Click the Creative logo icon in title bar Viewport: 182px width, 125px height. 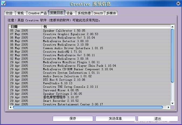(3, 3)
